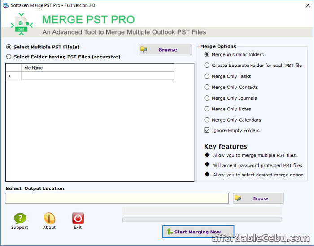The width and height of the screenshot is (314, 246).
Task: Open the About info icon
Action: (49, 219)
